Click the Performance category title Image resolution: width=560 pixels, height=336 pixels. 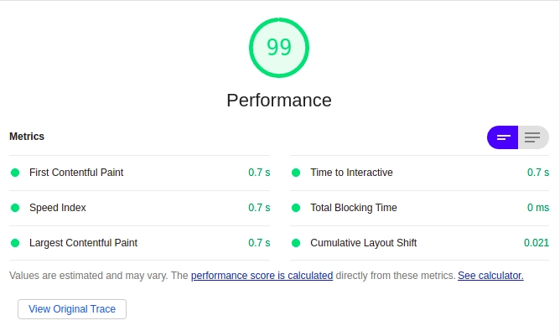pyautogui.click(x=279, y=101)
